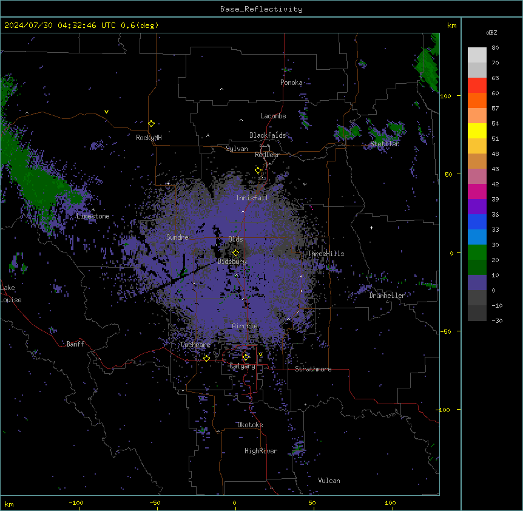Click the Base_Reflectivity title text
Image resolution: width=523 pixels, height=511 pixels.
click(261, 9)
